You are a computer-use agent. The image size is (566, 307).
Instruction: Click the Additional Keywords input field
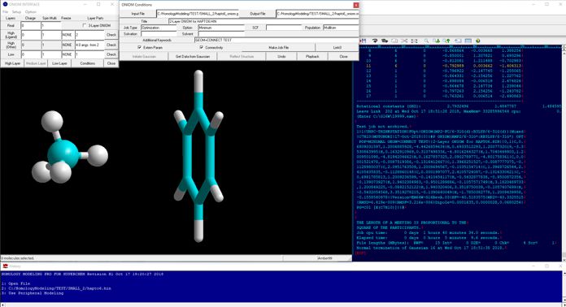[276, 40]
